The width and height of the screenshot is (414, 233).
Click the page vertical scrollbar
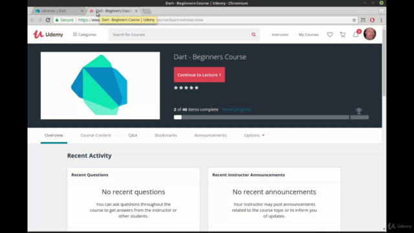384,63
